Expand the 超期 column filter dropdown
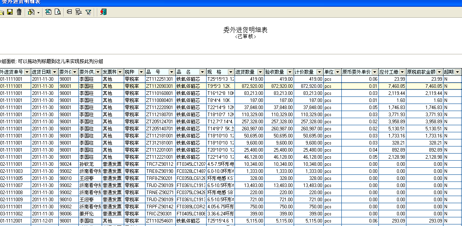Viewport: 462px width, 226px height. point(457,72)
